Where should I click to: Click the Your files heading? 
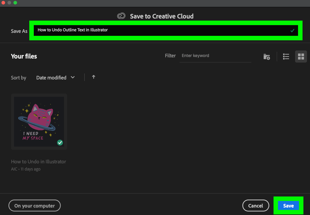click(24, 56)
